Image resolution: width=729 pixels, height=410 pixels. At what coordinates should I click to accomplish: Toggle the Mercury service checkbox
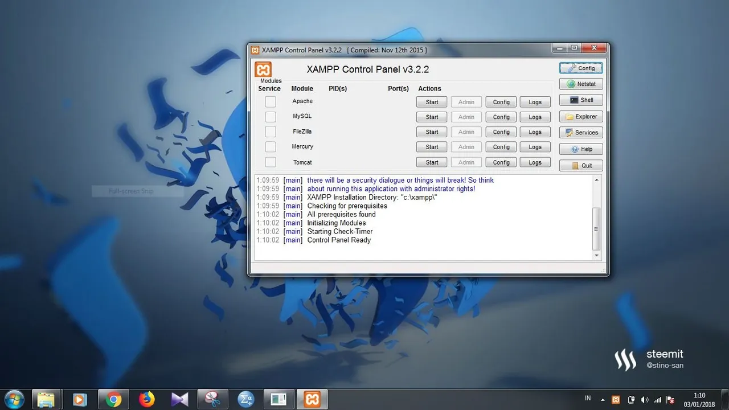click(271, 147)
